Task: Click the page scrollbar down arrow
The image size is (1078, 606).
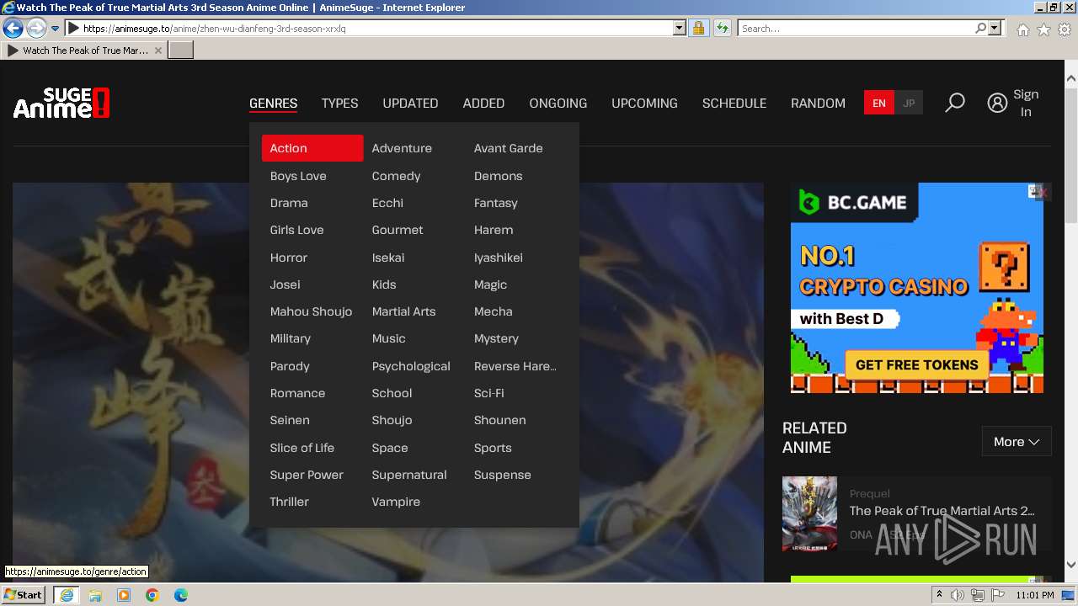Action: point(1070,565)
